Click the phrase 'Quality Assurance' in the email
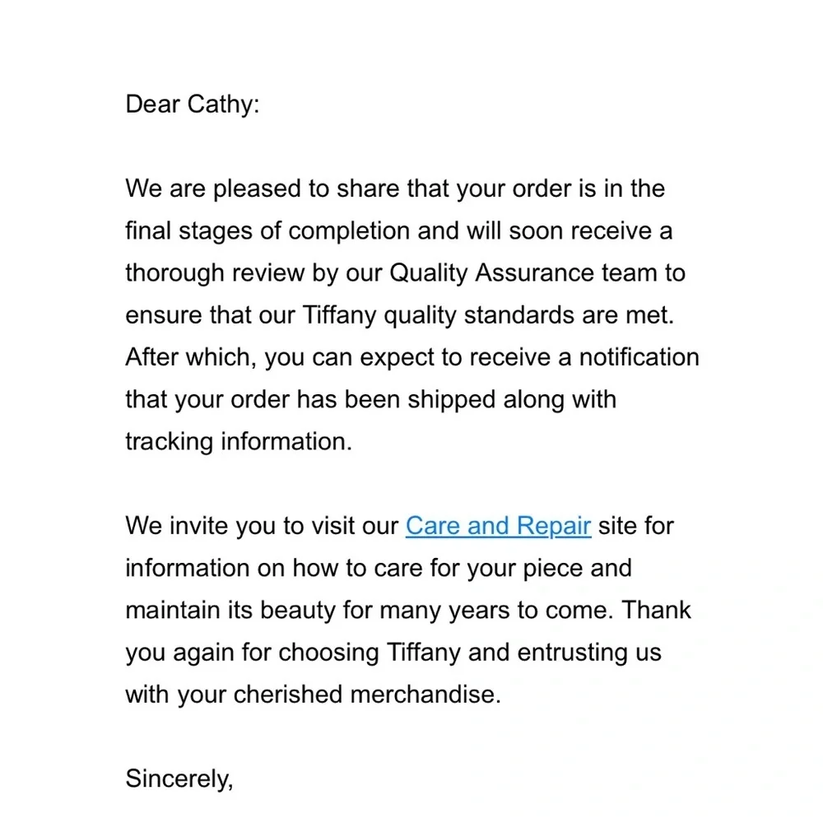 pyautogui.click(x=491, y=273)
